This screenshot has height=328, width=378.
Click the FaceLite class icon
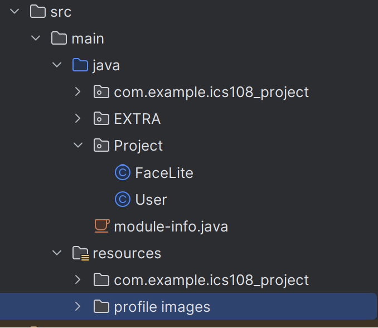pyautogui.click(x=122, y=173)
